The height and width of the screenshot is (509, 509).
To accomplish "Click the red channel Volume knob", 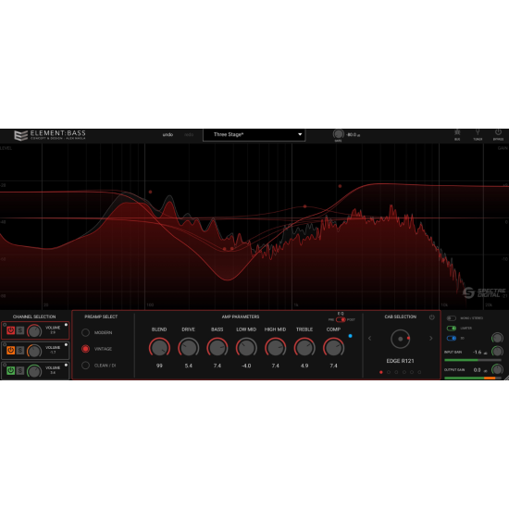I will pyautogui.click(x=34, y=331).
